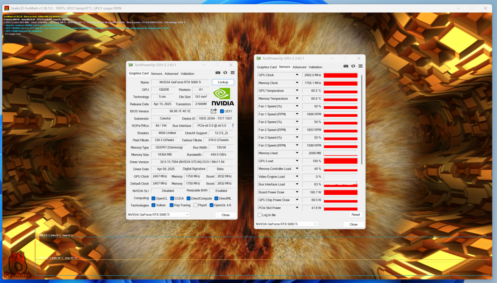Open Advanced tab in the Graphics Card window
Image resolution: width=497 pixels, height=283 pixels.
coord(171,74)
